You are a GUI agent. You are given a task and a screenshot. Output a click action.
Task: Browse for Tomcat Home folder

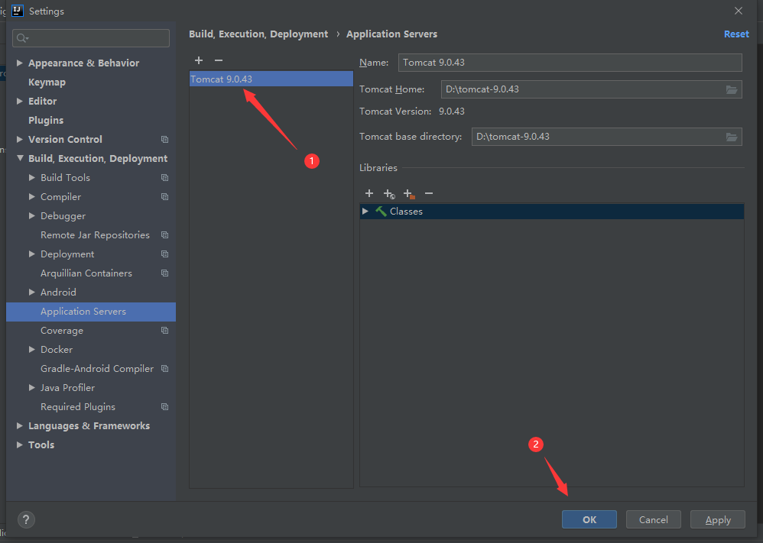click(x=732, y=89)
